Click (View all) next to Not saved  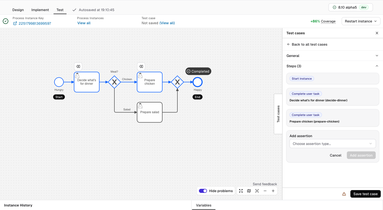(x=167, y=23)
